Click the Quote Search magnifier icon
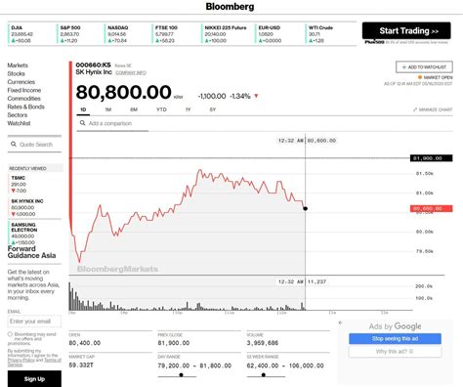463x387 pixels. [x=14, y=144]
